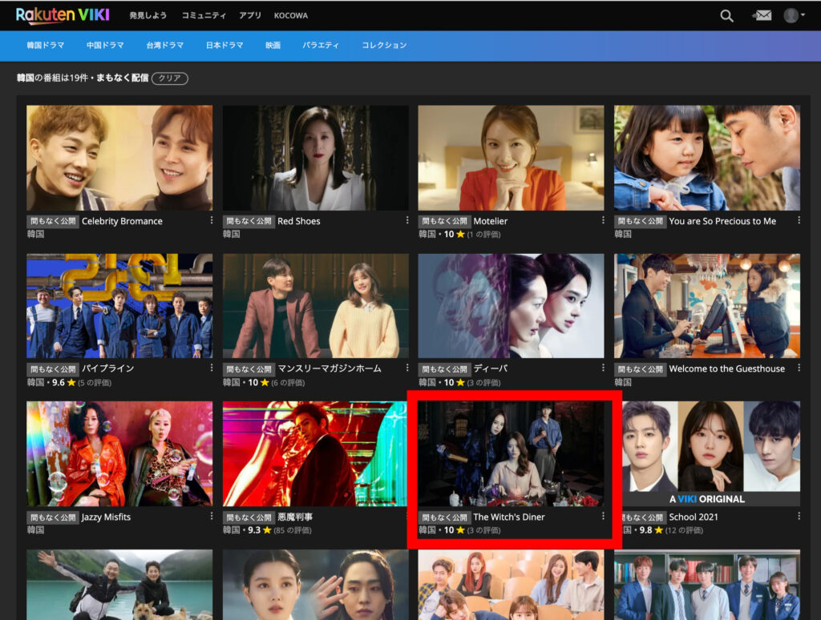Open the 発見しよう menu
The image size is (821, 620).
tap(148, 16)
